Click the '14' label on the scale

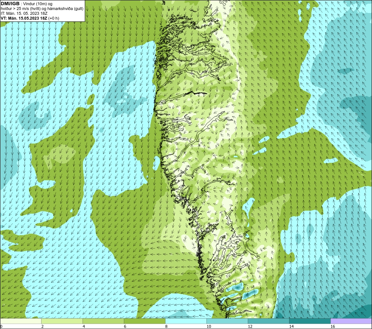point(291,326)
